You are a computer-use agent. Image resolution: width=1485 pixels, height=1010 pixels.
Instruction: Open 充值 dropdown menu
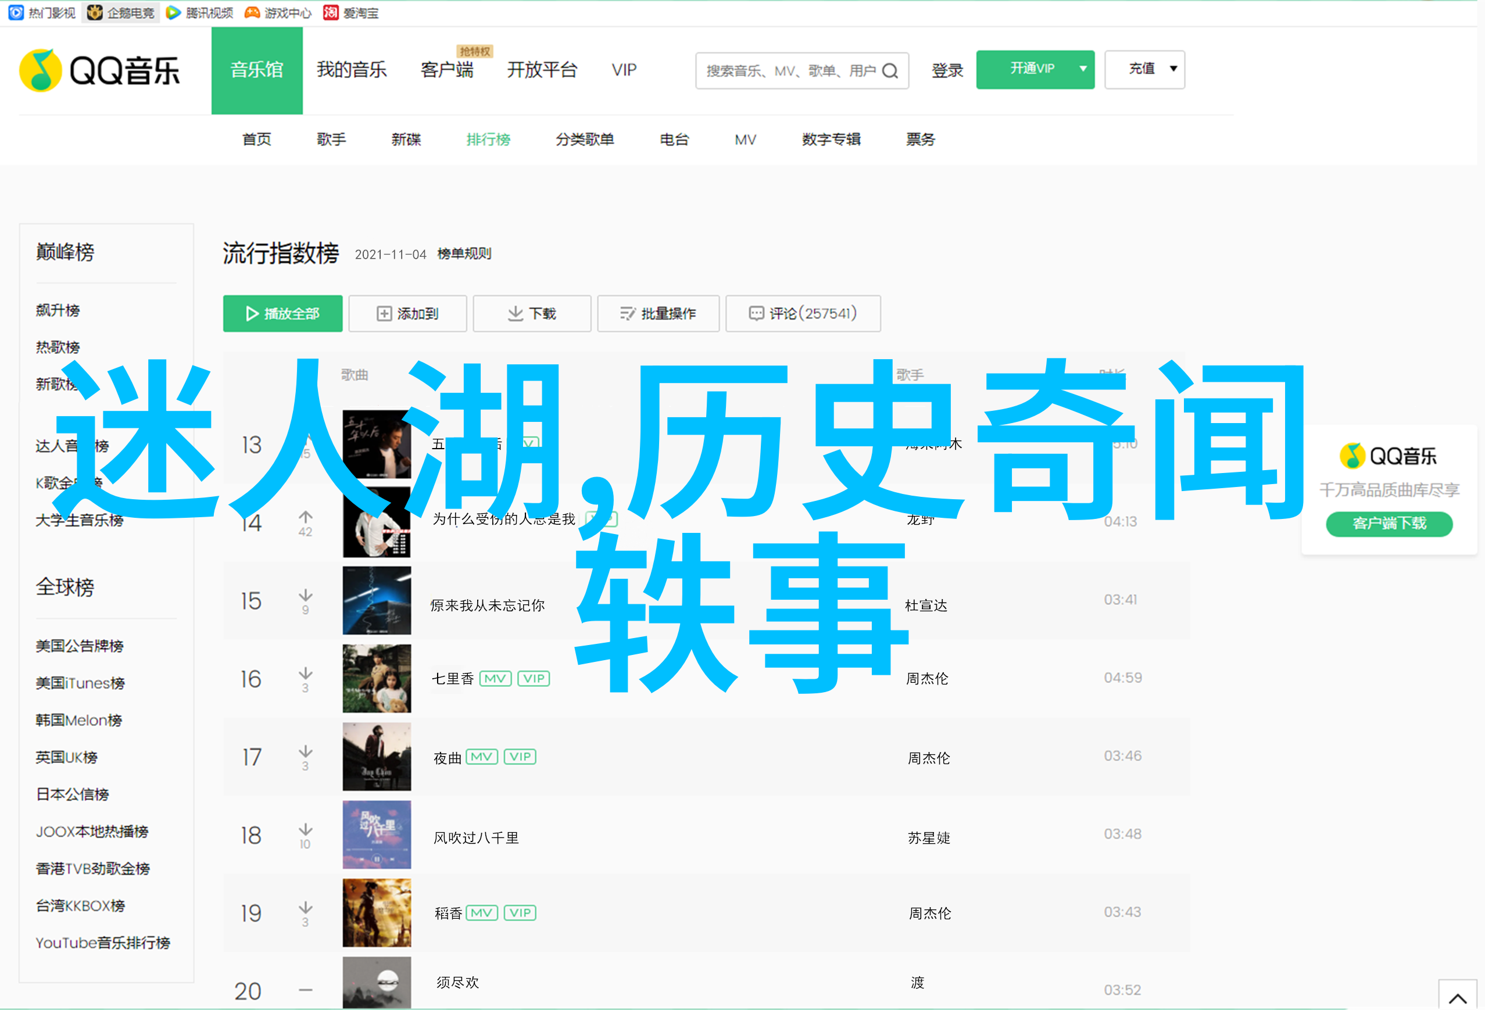(x=1144, y=69)
